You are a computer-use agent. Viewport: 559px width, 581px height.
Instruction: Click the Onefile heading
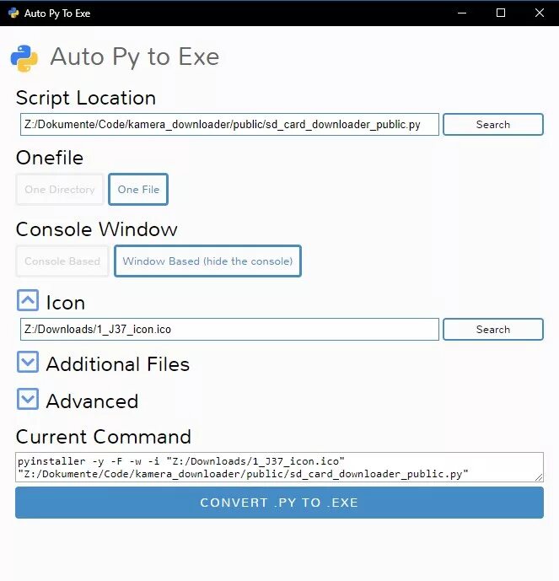(50, 158)
